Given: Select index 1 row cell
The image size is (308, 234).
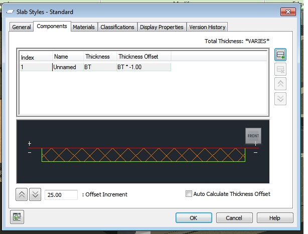Looking at the screenshot, I should [36, 67].
